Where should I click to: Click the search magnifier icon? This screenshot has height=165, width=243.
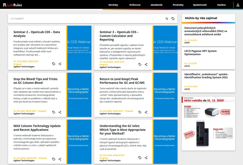(x=167, y=19)
